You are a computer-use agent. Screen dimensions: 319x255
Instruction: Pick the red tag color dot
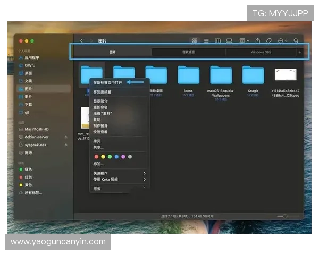pos(96,157)
